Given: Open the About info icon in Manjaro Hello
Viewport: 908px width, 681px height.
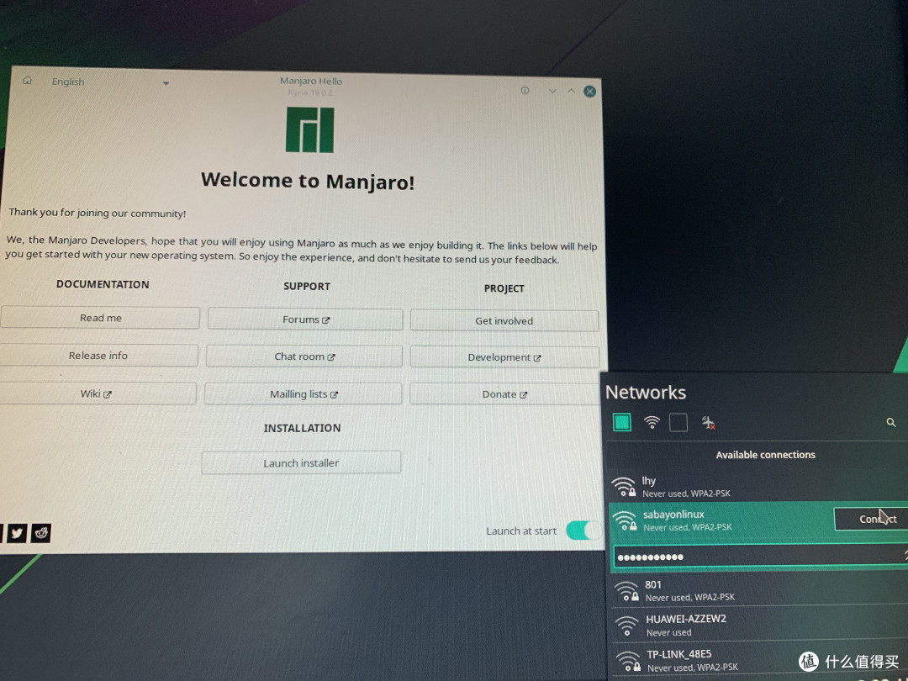Looking at the screenshot, I should click(x=525, y=90).
